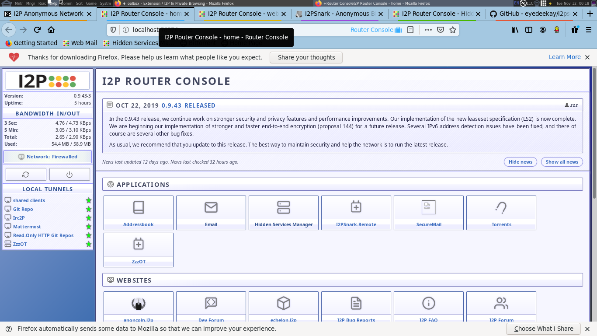Image resolution: width=597 pixels, height=336 pixels.
Task: Switch to the I2PSnark browser tab
Action: [337, 14]
